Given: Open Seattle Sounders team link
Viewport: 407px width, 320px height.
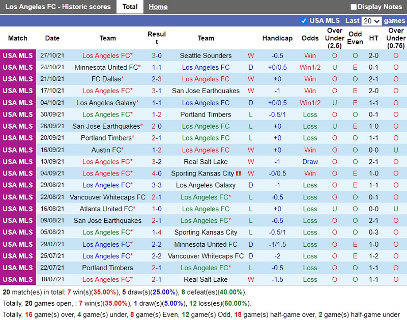Looking at the screenshot, I should pos(206,56).
